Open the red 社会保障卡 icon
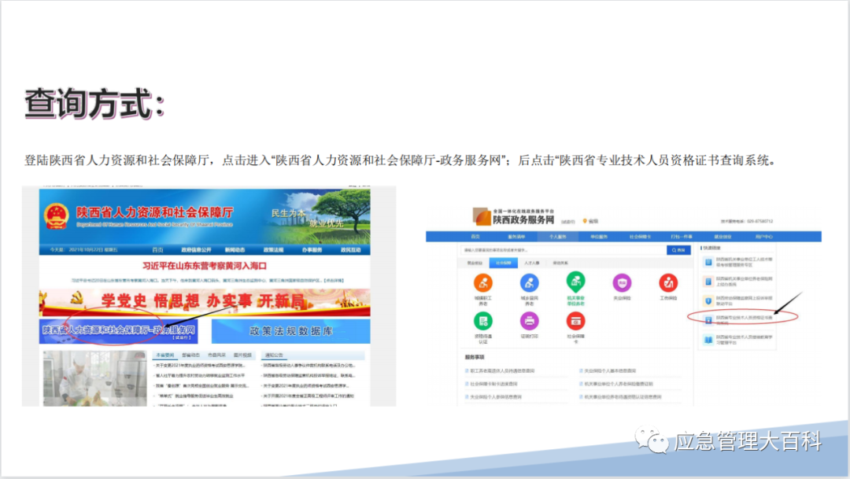 point(575,322)
